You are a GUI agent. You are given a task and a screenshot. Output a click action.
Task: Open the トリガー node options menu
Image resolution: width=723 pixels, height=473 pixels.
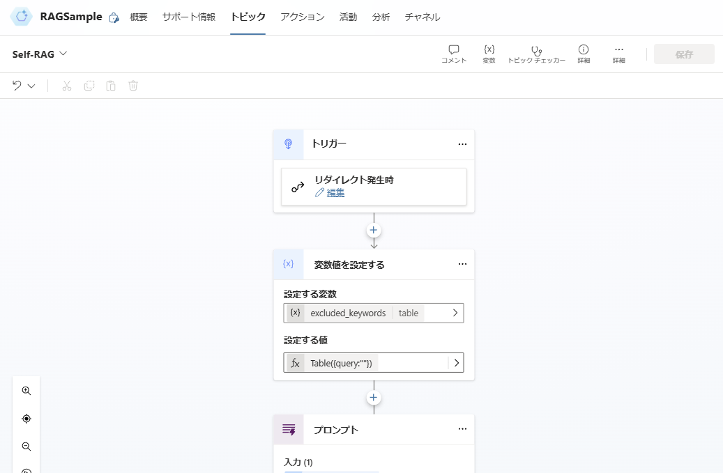coord(462,144)
